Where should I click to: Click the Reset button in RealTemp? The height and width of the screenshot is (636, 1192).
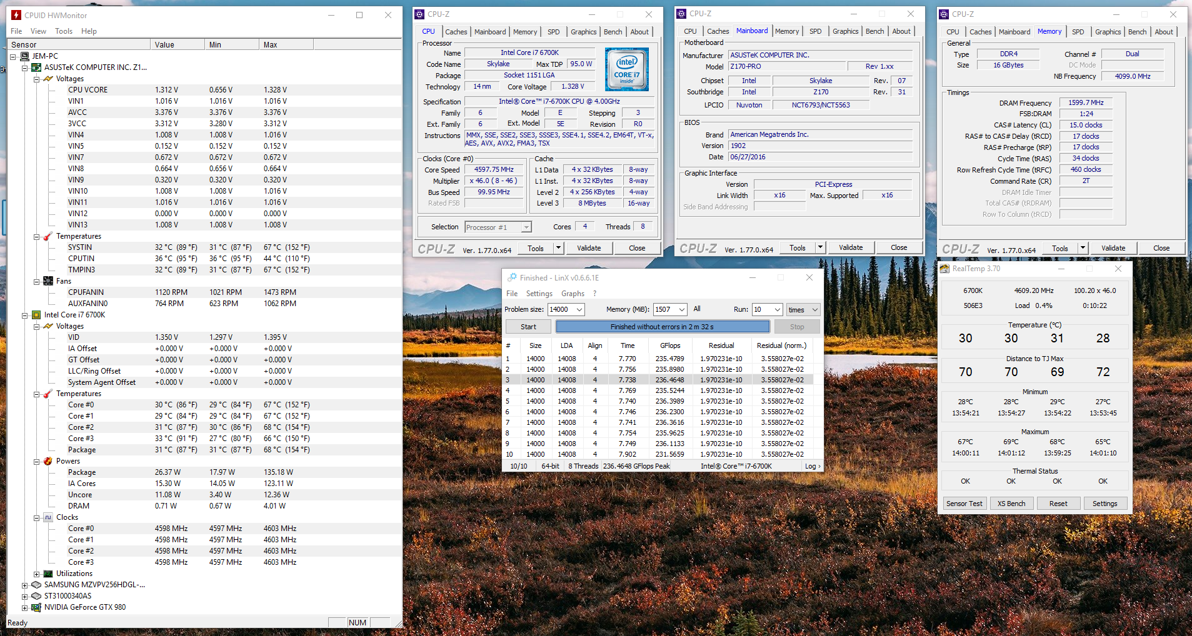pyautogui.click(x=1058, y=504)
